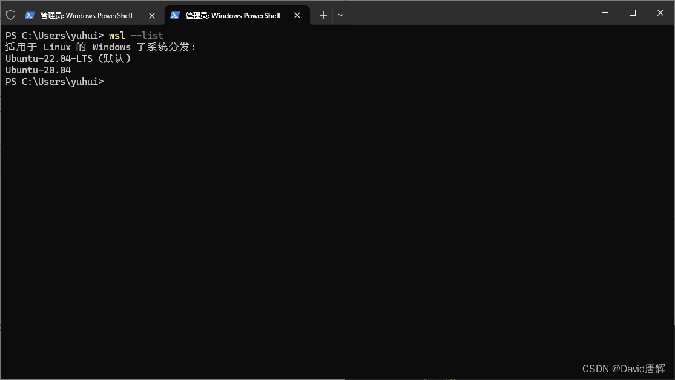The image size is (675, 380).
Task: Click the 'Ubuntu-20.04' line
Action: [38, 70]
